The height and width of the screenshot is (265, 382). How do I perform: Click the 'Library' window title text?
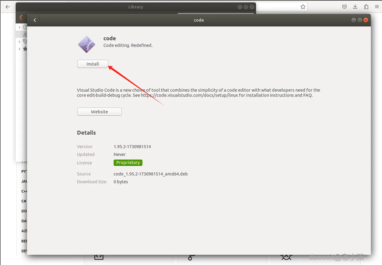tap(136, 7)
